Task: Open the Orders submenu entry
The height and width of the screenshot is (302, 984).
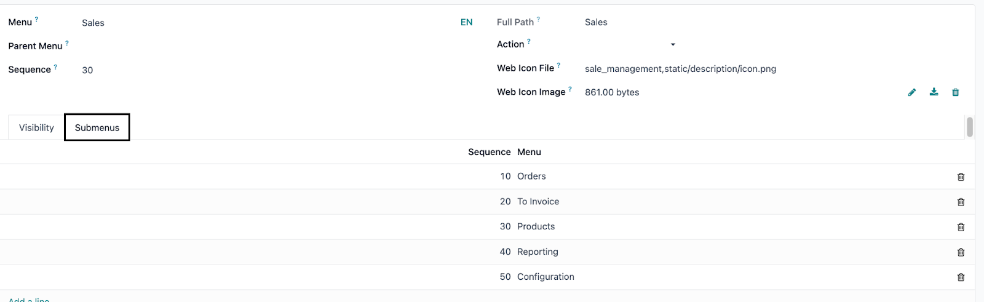Action: 531,177
